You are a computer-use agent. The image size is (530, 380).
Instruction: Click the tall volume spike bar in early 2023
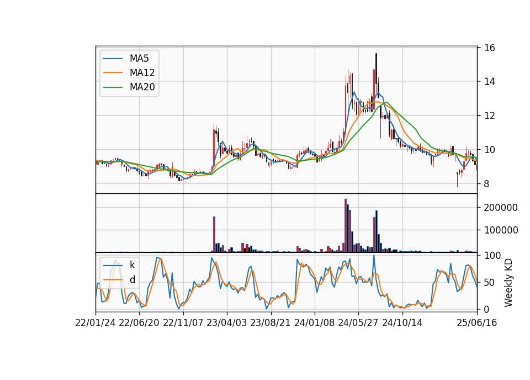214,235
